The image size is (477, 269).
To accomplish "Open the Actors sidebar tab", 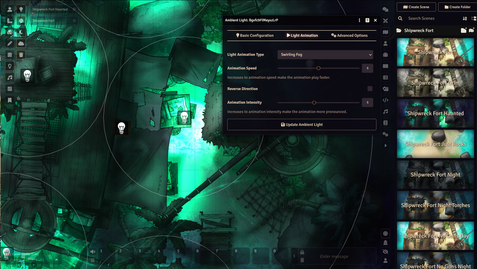I will 385,43.
